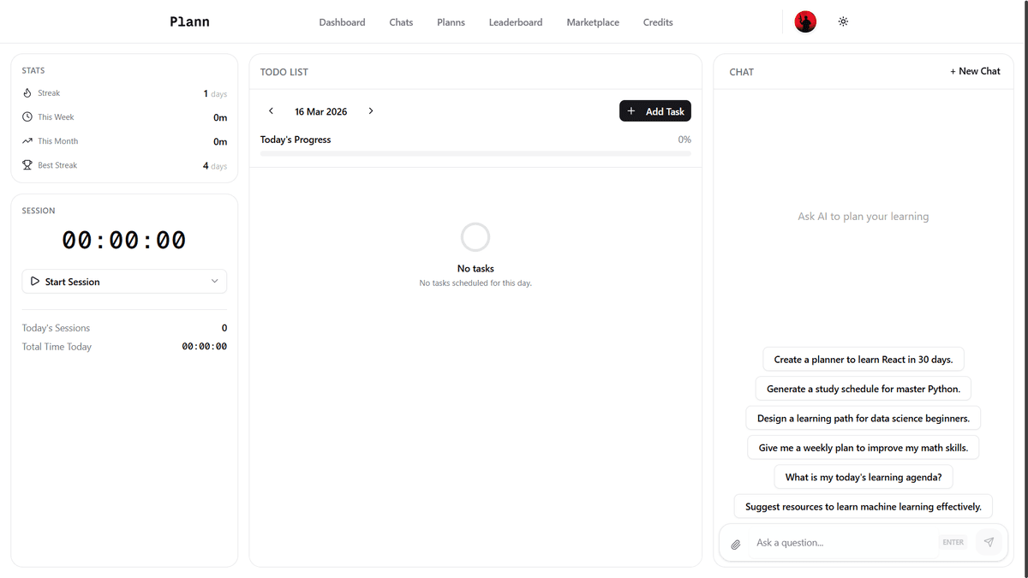Focus the Ask a question input field

coord(844,542)
